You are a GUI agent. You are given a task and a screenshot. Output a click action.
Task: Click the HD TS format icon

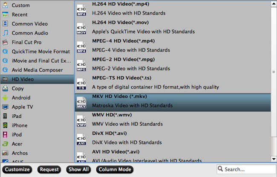coord(81,84)
